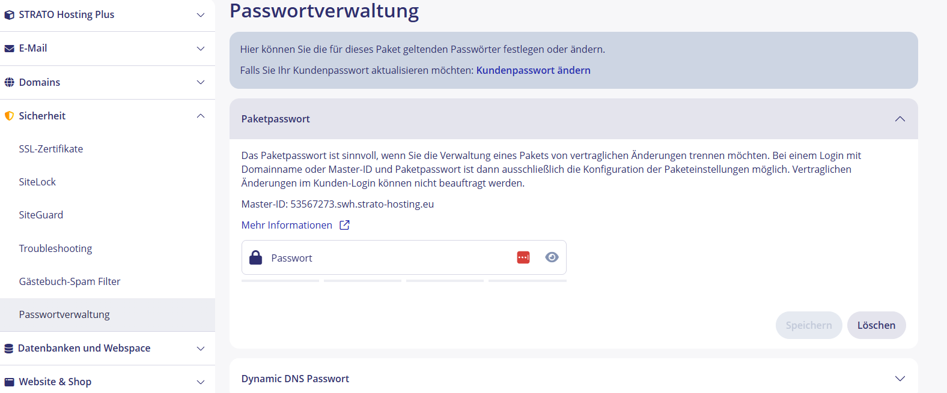Click the Datenbanken database icon
Image resolution: width=947 pixels, height=393 pixels.
9,349
